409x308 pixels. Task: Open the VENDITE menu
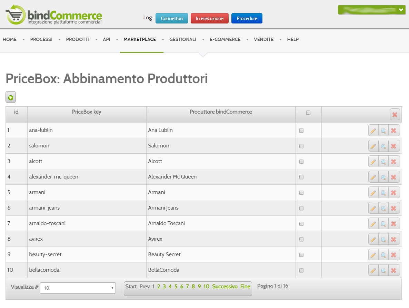[x=264, y=39]
